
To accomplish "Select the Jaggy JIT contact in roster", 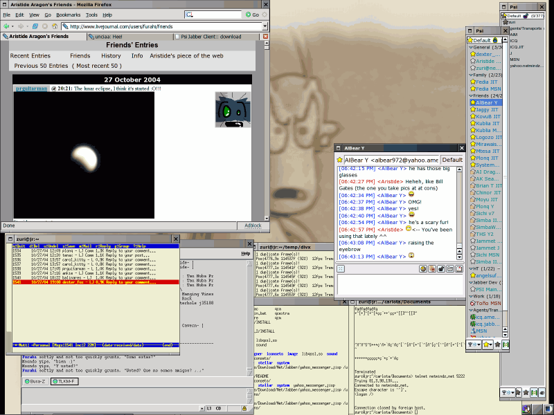I will [487, 109].
